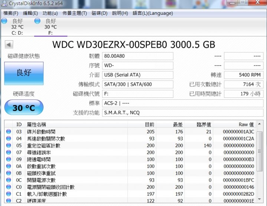This screenshot has height=206, width=267.
Task: Click the attribute list scrollbar thumb
Action: (x=260, y=151)
